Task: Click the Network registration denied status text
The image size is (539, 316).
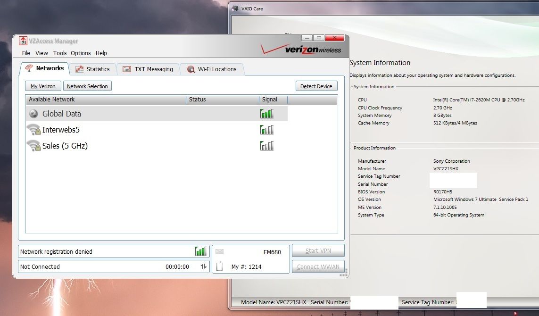Action: (57, 252)
